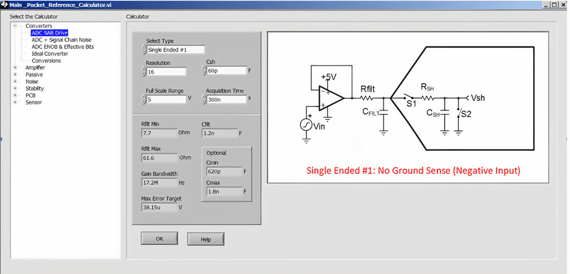The height and width of the screenshot is (274, 570).
Task: Click the Max Error Target result field
Action: coord(159,207)
